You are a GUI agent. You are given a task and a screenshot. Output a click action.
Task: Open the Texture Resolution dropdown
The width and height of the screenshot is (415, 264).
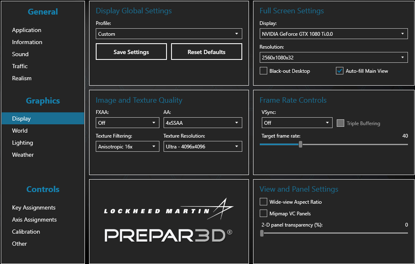pos(203,146)
